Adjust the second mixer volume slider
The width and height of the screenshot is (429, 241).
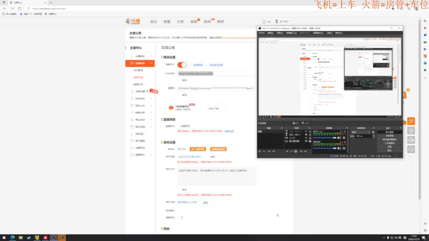[325, 148]
